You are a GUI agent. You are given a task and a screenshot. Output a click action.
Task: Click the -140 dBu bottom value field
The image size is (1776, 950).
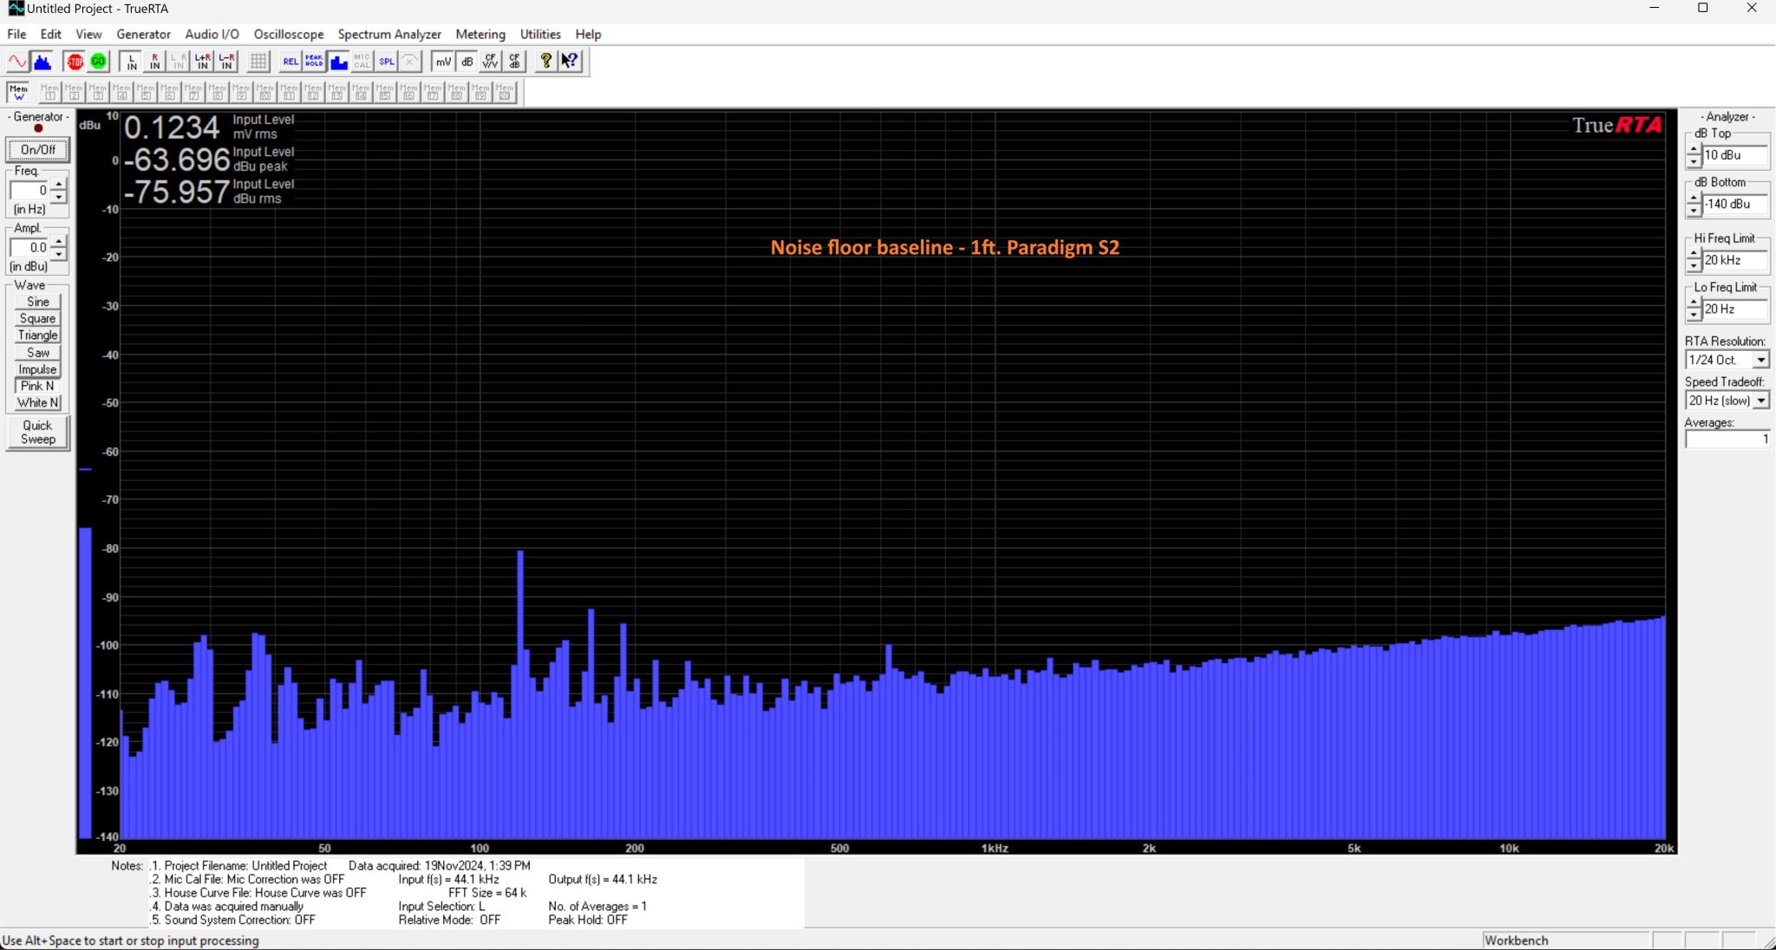coord(1735,205)
